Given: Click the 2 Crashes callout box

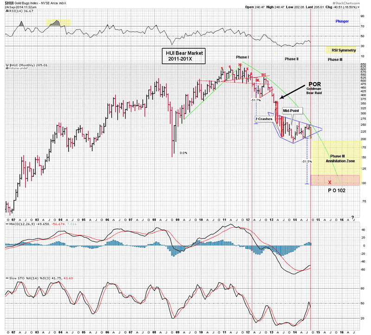Looking at the screenshot, I should point(264,119).
